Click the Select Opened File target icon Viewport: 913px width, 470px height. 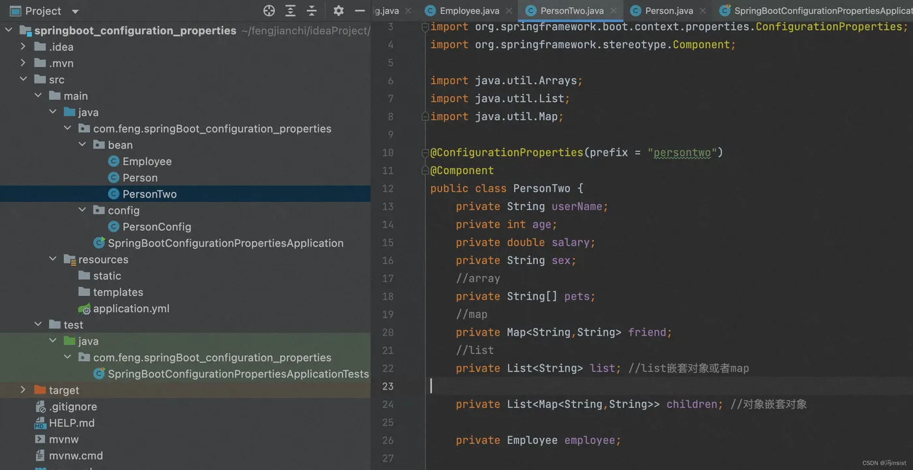(x=269, y=10)
